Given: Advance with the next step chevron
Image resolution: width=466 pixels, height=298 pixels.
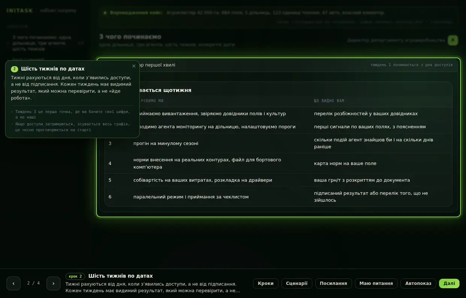Looking at the screenshot, I should point(53,283).
